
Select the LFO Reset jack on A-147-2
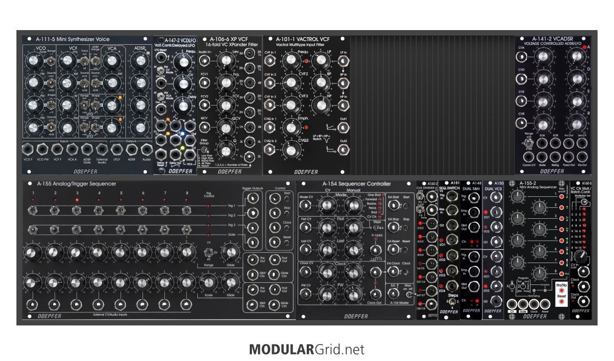tap(160, 59)
